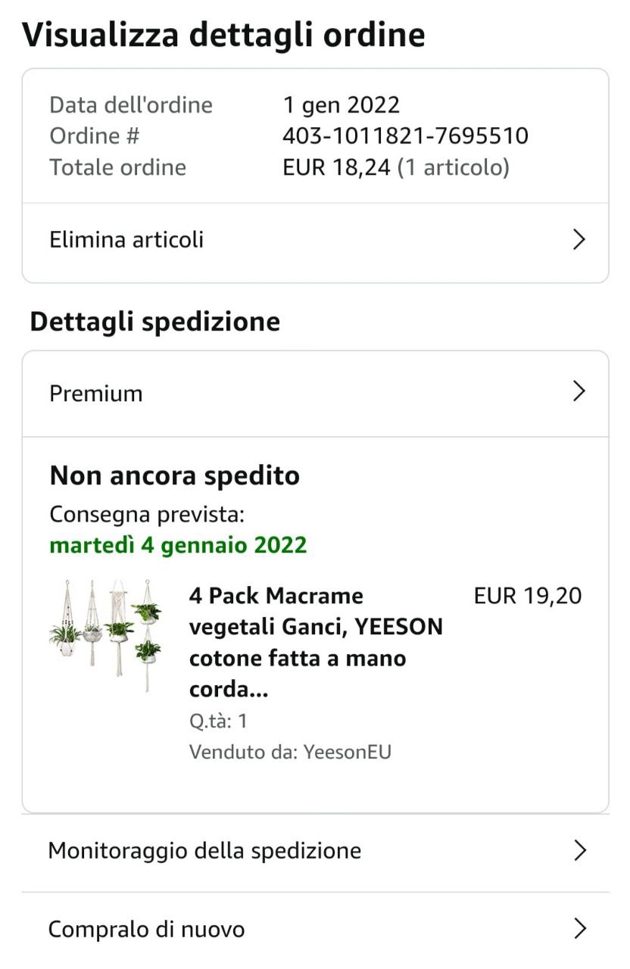Viewport: 630px width, 969px height.
Task: Tap the arrow icon next to Premium
Action: click(x=579, y=391)
